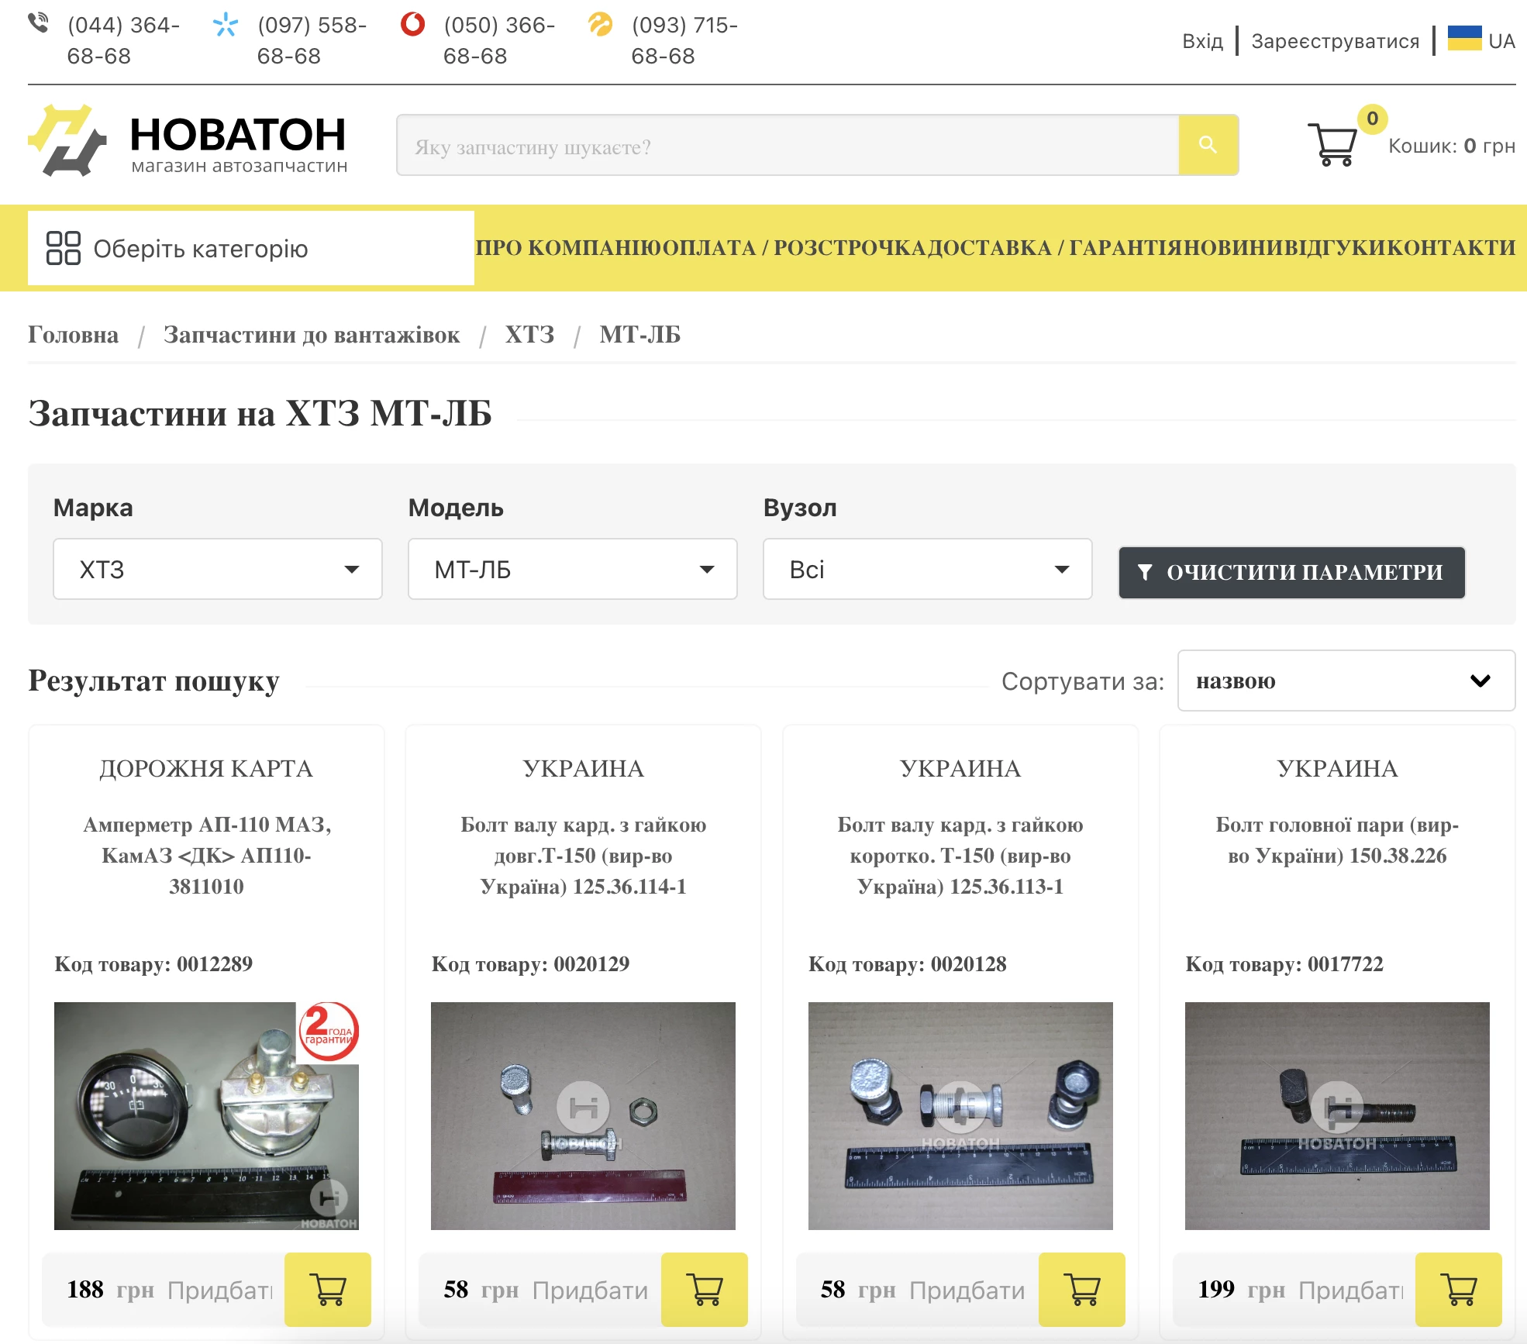Click the Ukrainian flag language icon

1464,39
